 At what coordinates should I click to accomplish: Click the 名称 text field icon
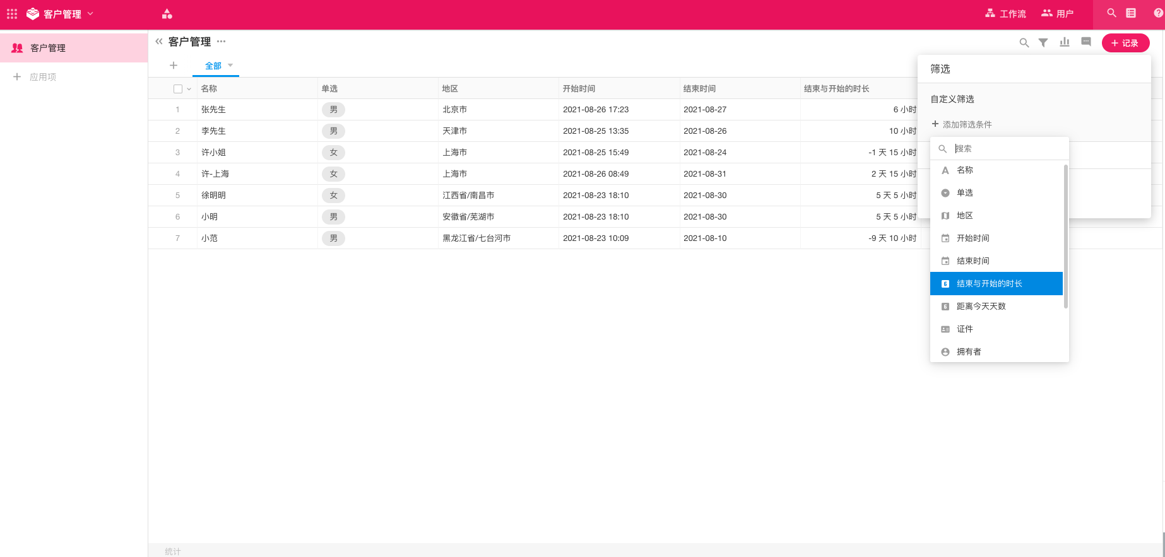(945, 170)
